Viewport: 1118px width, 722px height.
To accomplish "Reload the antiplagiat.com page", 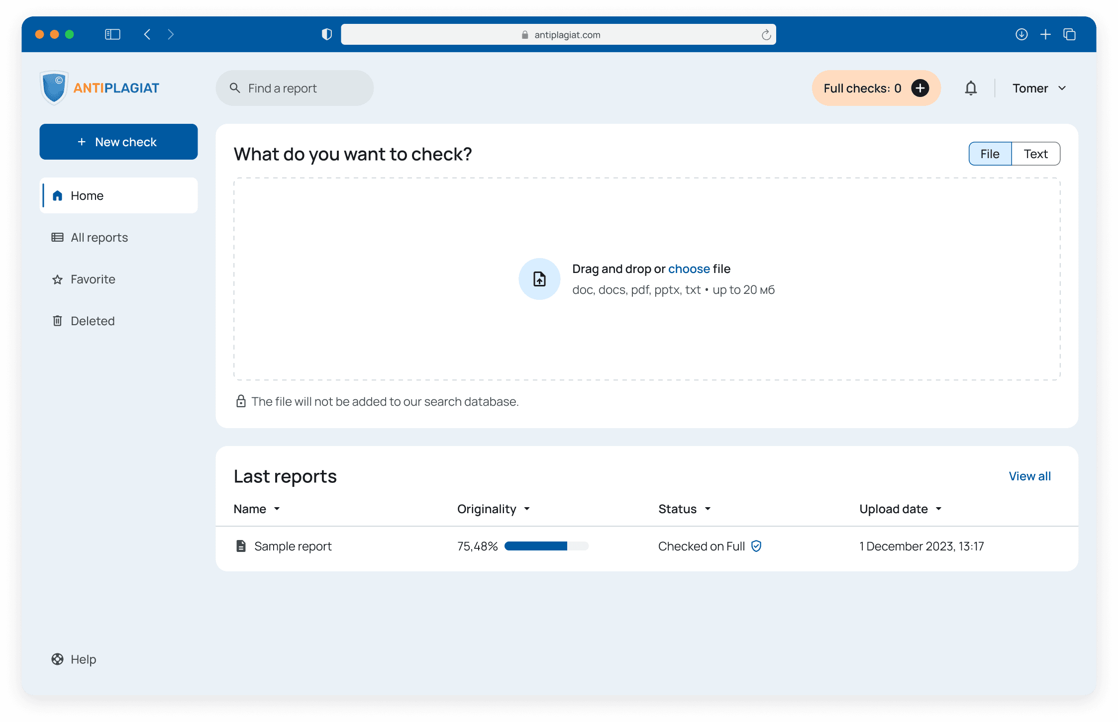I will tap(766, 35).
